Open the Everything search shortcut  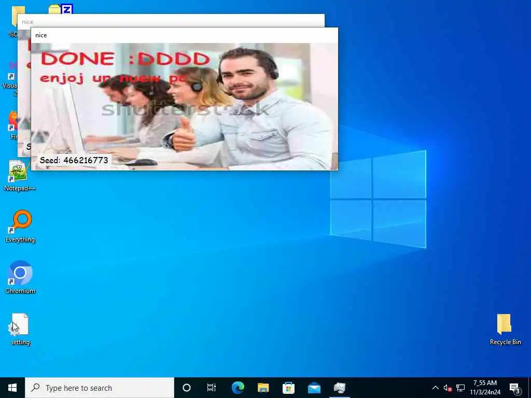point(20,226)
